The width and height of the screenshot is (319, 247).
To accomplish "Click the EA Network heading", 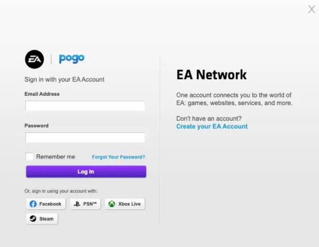I will [212, 75].
